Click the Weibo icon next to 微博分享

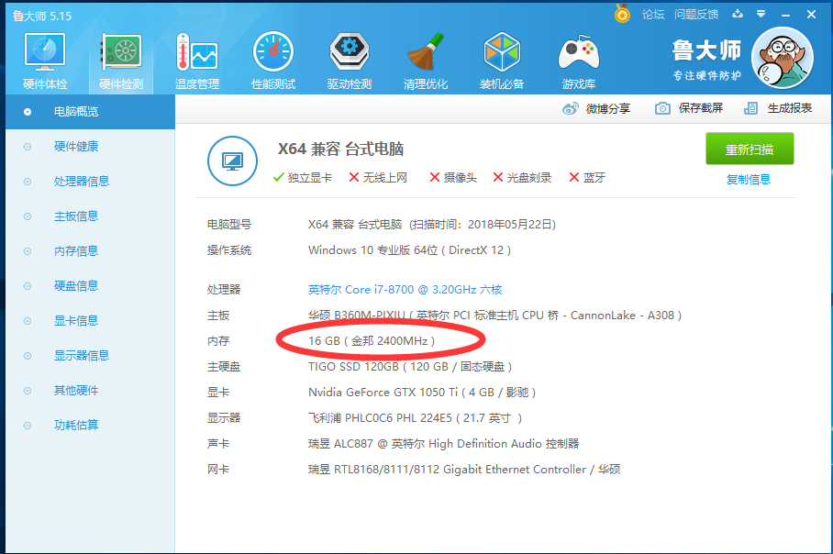click(x=570, y=108)
